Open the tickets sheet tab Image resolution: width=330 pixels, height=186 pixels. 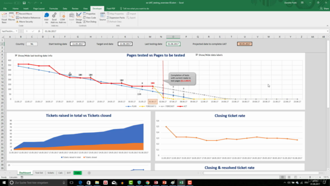pyautogui.click(x=51, y=173)
